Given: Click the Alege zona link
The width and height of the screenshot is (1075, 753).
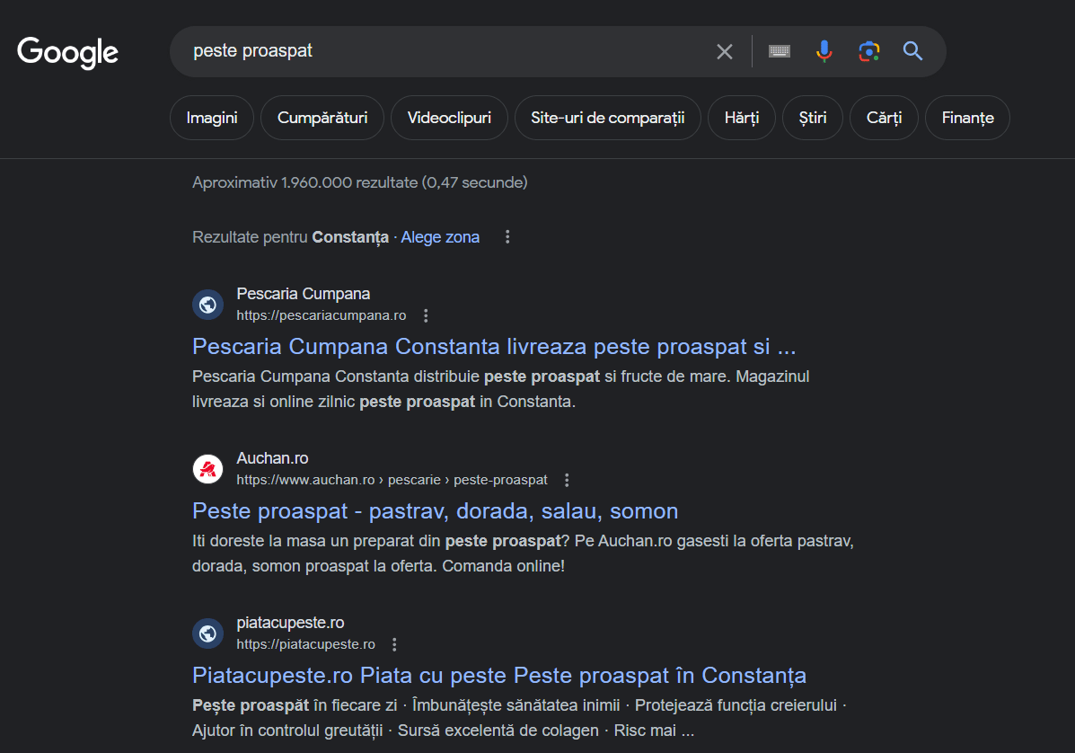Looking at the screenshot, I should [x=440, y=237].
